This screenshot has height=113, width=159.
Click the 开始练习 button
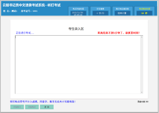pyautogui.click(x=17, y=107)
